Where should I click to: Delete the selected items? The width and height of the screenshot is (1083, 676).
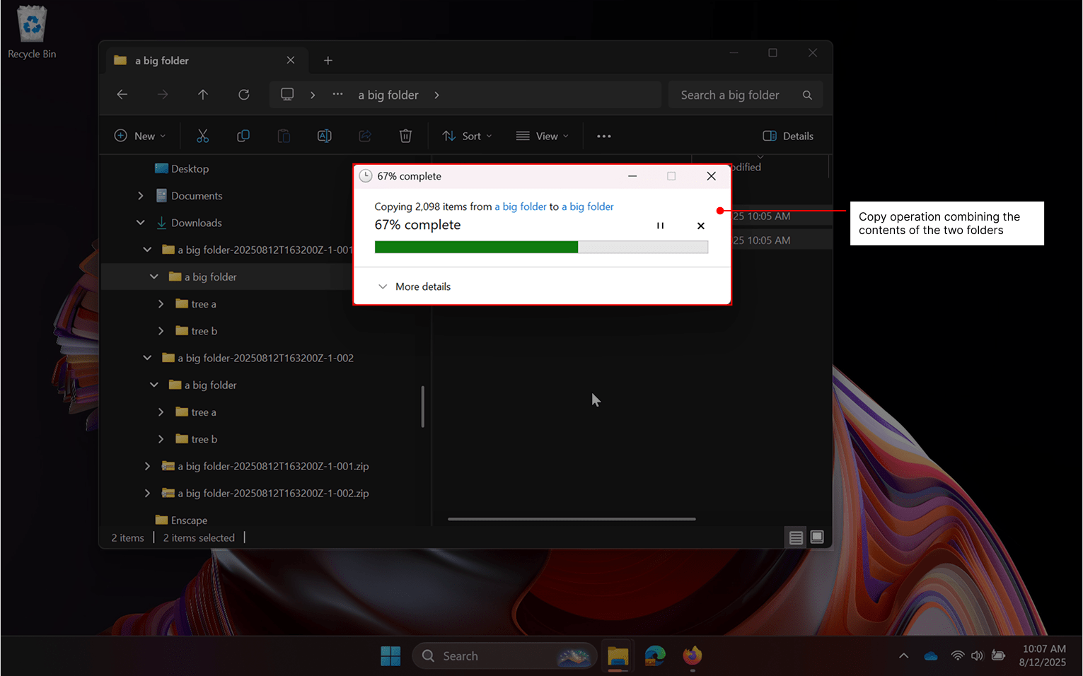(x=405, y=135)
